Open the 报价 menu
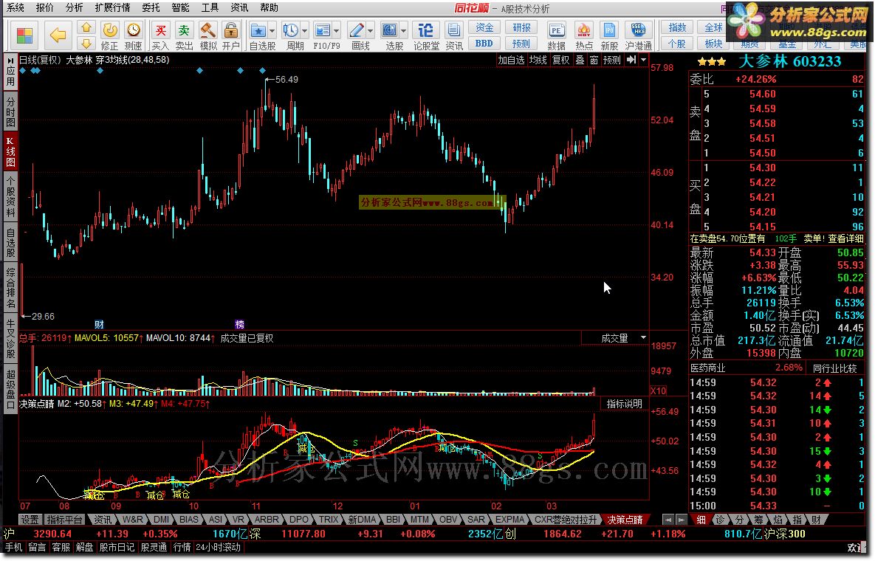The width and height of the screenshot is (875, 561). (44, 8)
